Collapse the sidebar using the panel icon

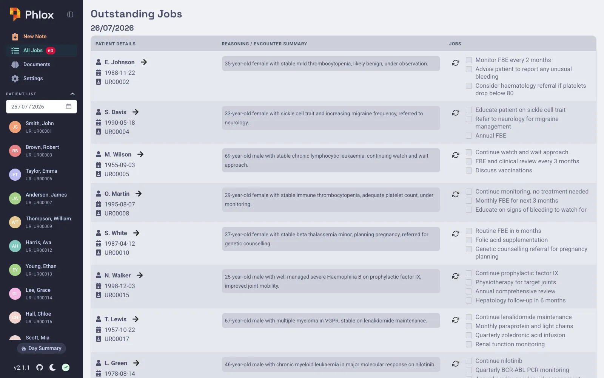point(70,14)
